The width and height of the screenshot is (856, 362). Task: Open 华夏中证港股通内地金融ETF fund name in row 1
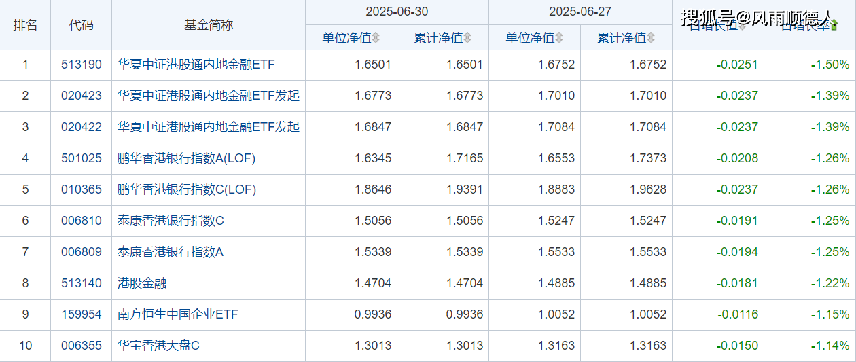click(x=196, y=65)
